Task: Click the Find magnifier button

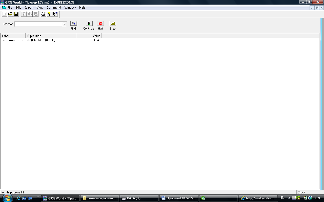Action: tap(74, 23)
